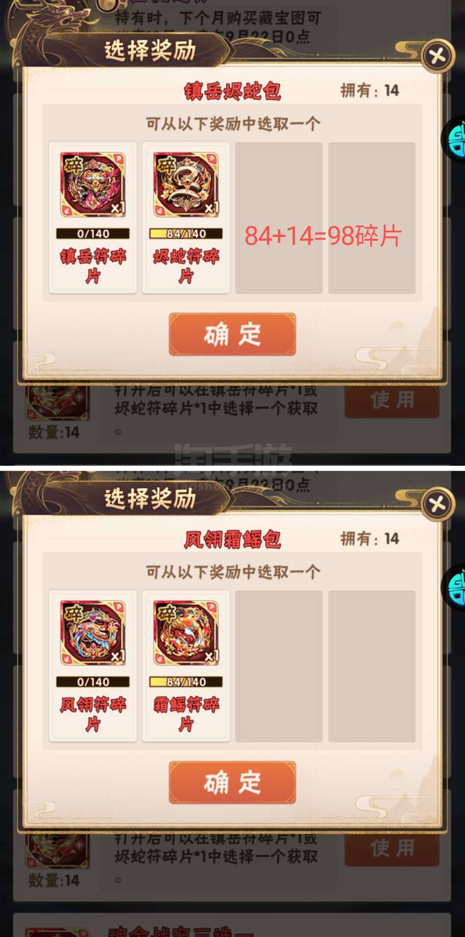Tap the cyan side icon in the upper screenshot

pos(454,139)
